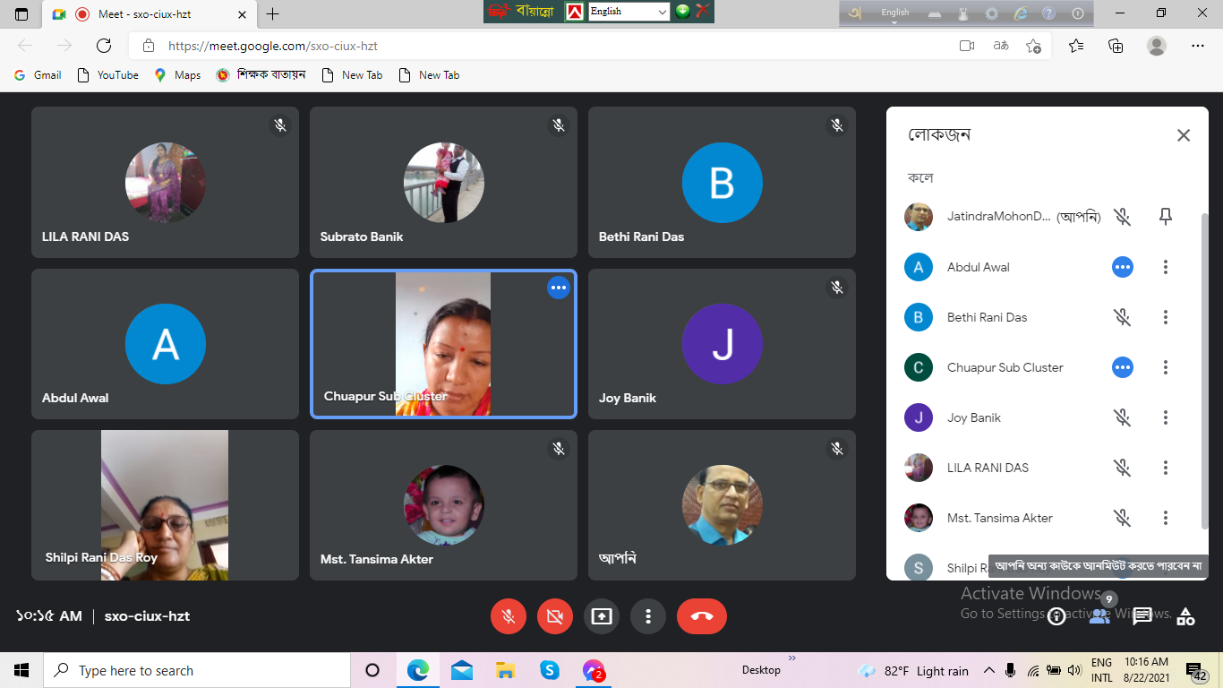Open the people panel icon
This screenshot has height=688, width=1223.
pyautogui.click(x=1099, y=616)
